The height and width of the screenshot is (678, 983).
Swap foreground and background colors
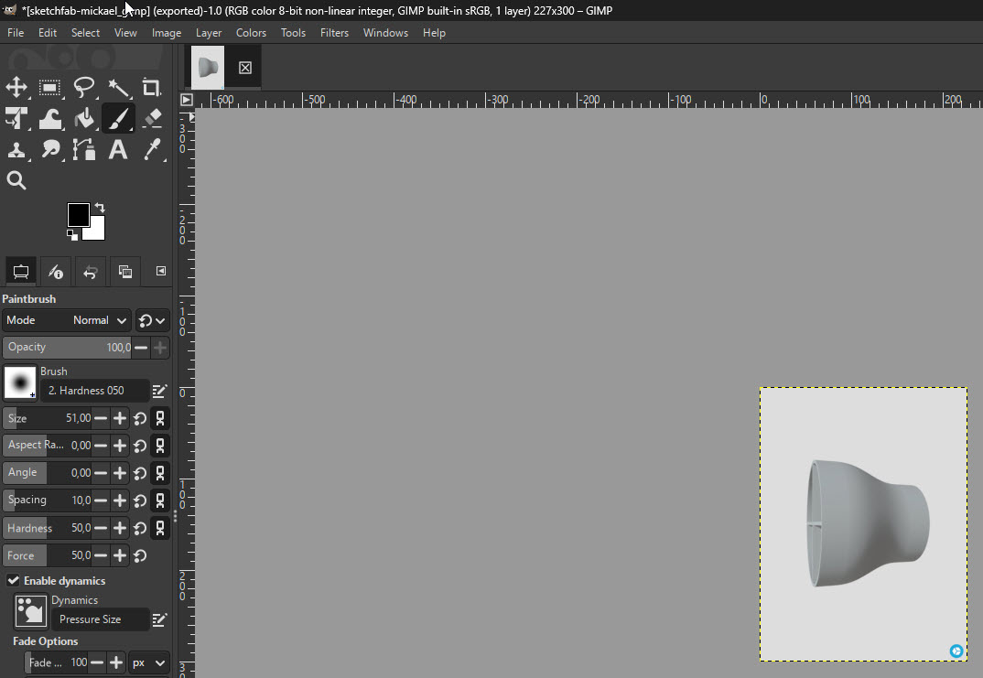pyautogui.click(x=99, y=207)
